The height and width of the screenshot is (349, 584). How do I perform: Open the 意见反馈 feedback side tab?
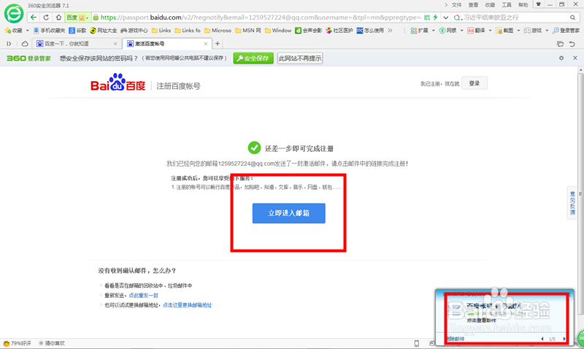[572, 203]
